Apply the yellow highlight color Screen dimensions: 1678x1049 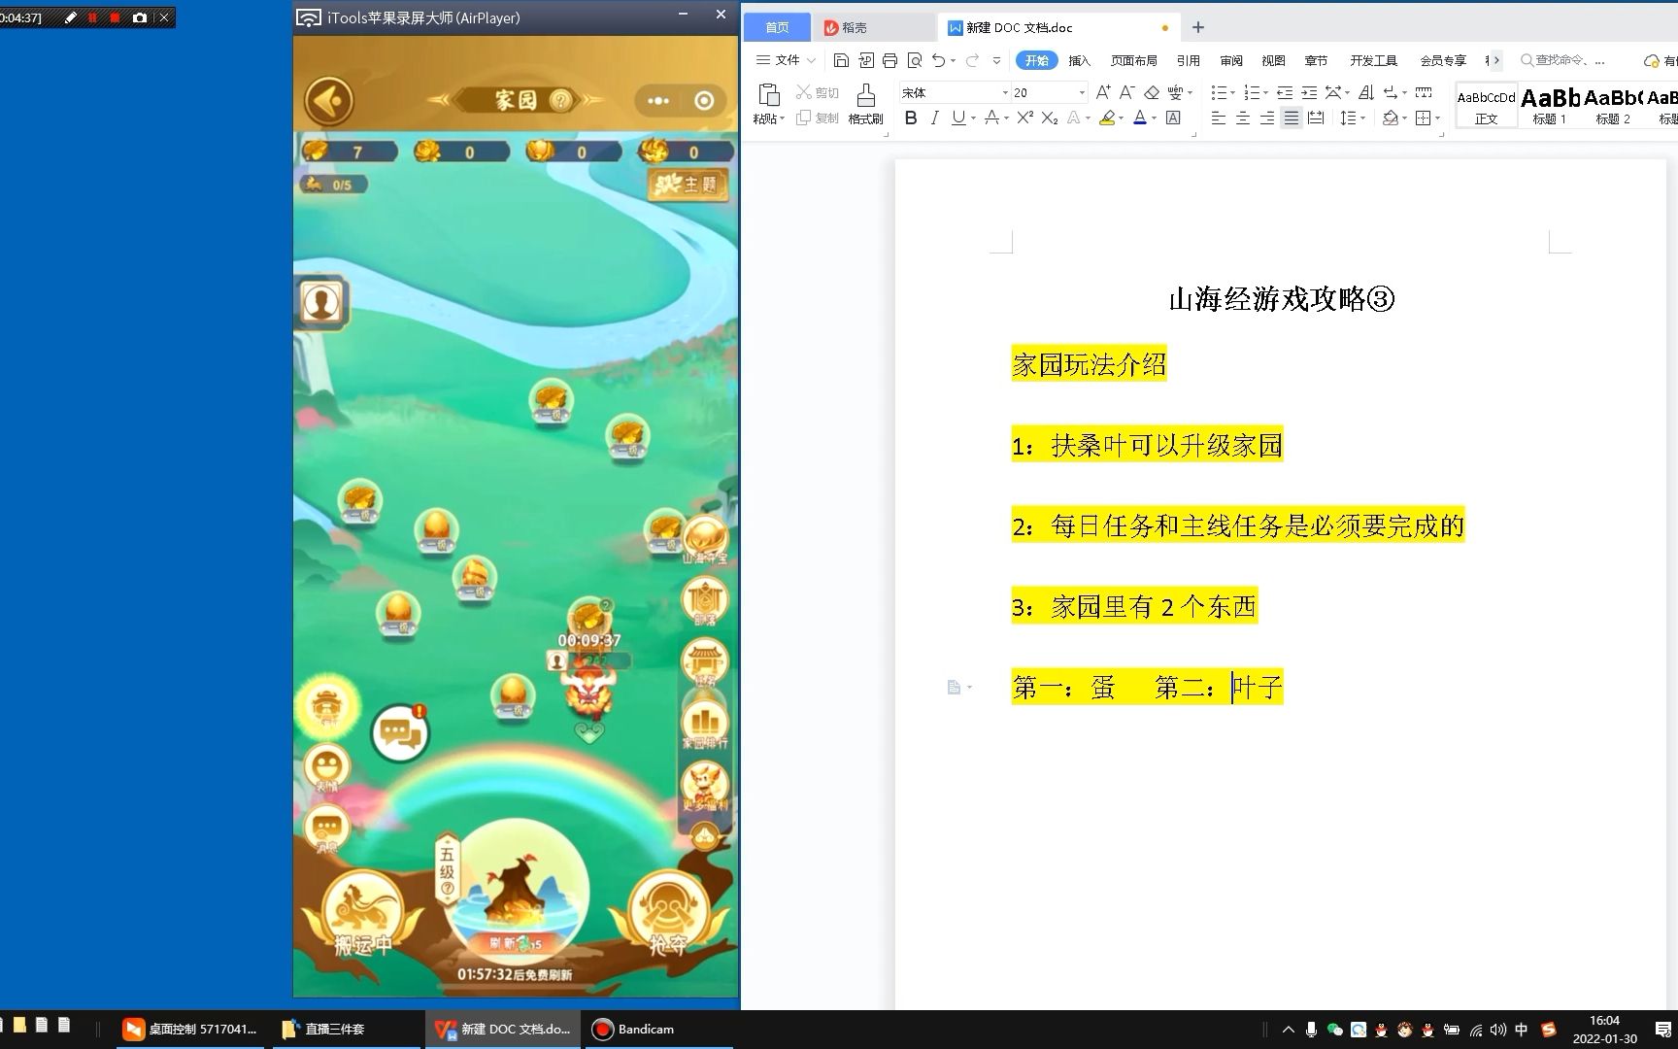click(1107, 118)
